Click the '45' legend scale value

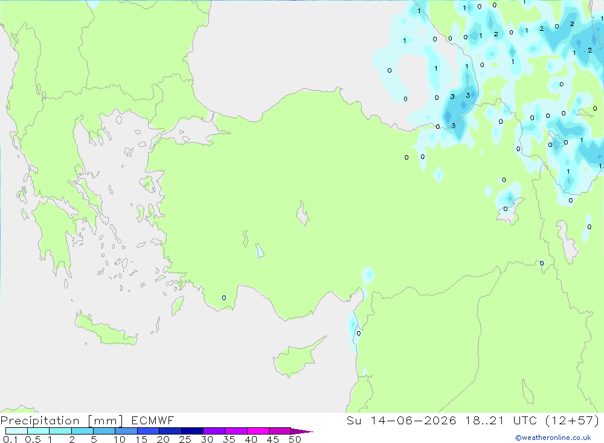(x=273, y=439)
